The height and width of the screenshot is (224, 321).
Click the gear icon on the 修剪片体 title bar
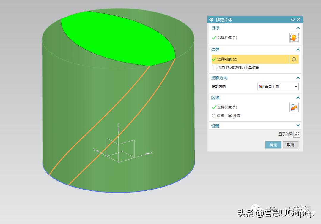click(211, 20)
